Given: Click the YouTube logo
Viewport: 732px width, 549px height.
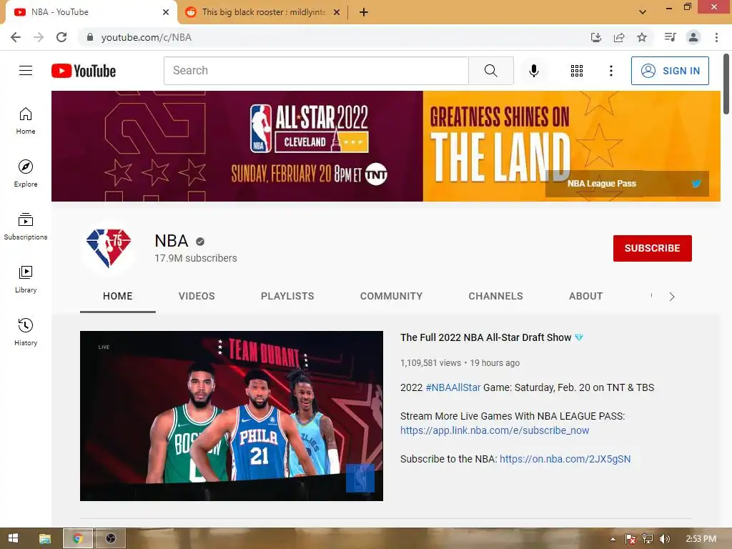Looking at the screenshot, I should pyautogui.click(x=84, y=71).
